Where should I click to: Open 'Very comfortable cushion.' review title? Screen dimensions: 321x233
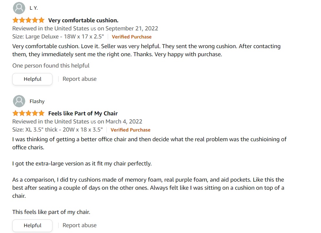coord(83,20)
